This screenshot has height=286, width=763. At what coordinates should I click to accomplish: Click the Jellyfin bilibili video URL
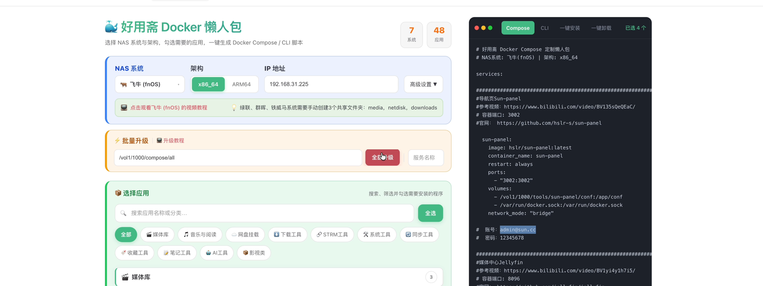click(569, 271)
